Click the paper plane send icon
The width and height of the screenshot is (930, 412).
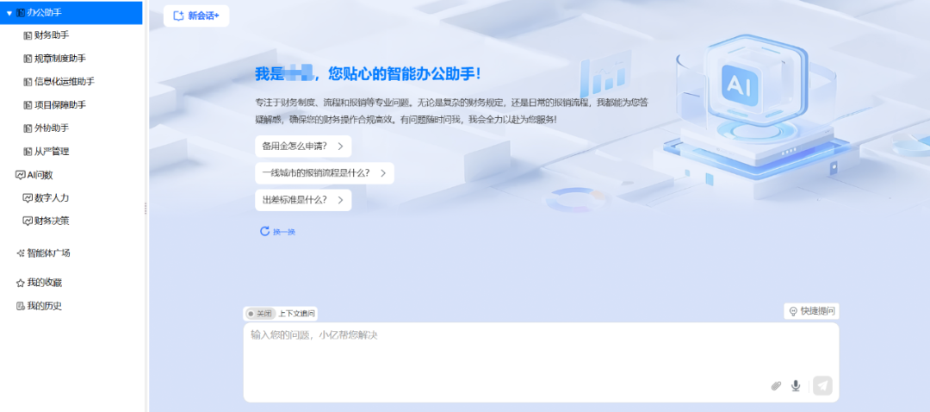[x=822, y=386]
